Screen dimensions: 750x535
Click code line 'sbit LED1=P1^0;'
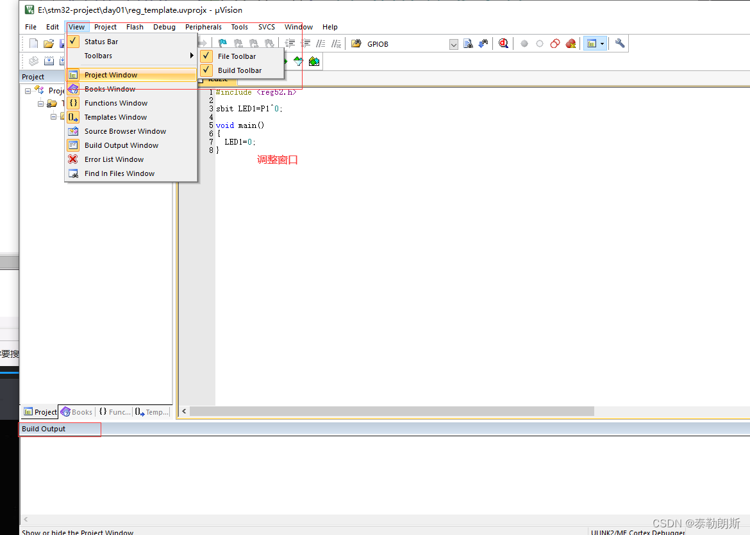click(249, 109)
